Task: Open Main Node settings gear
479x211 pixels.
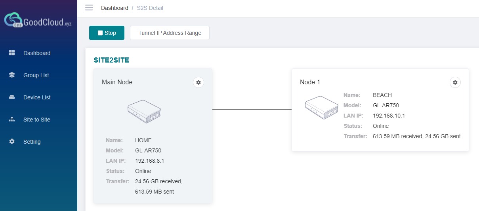Action: click(198, 82)
